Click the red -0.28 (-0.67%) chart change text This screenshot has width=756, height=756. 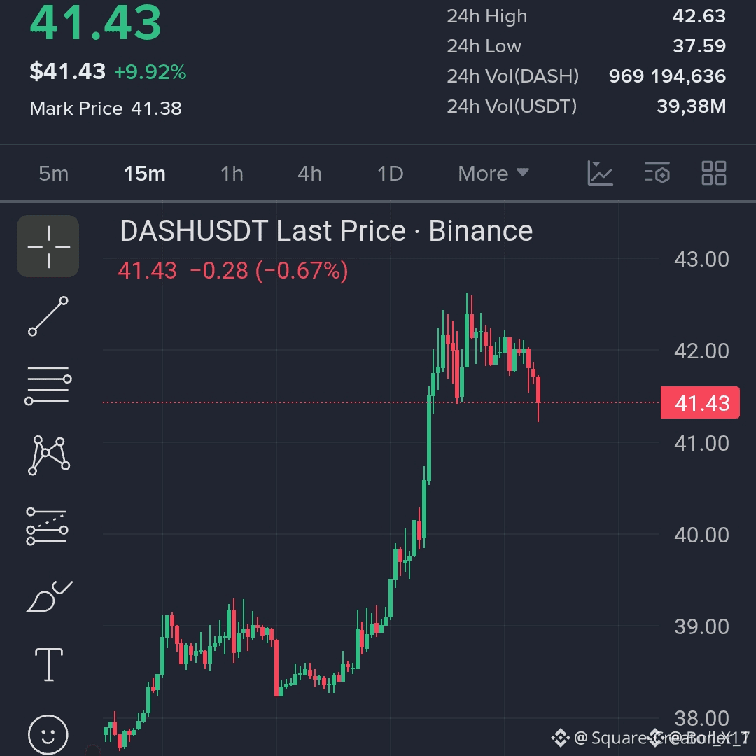coord(269,270)
